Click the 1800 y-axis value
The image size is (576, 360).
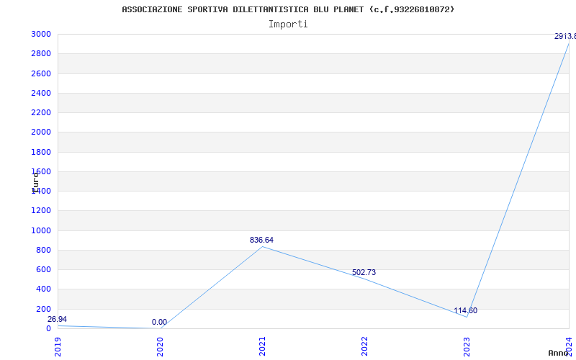click(41, 152)
